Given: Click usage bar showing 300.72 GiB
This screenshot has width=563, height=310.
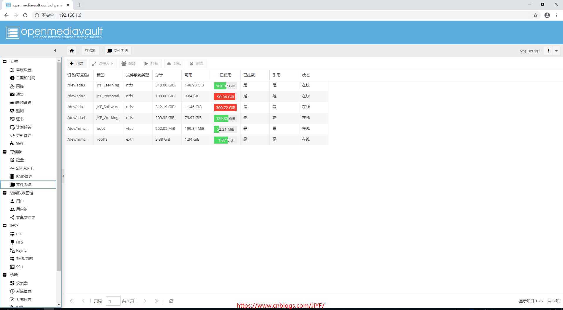Looking at the screenshot, I should click(x=225, y=108).
